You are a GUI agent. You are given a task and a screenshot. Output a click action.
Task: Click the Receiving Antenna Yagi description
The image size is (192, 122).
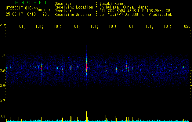[x=136, y=15]
